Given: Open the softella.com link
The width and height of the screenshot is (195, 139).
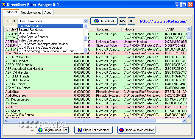Looking at the screenshot, I should (x=163, y=21).
